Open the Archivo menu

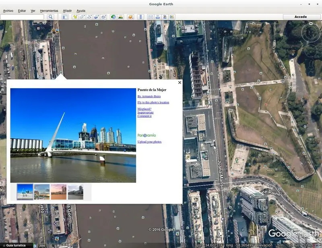pyautogui.click(x=8, y=11)
